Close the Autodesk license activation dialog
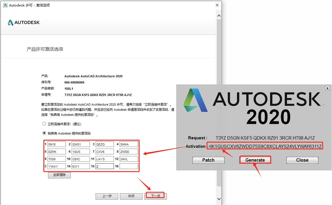This screenshot has width=332, height=205. click(217, 5)
